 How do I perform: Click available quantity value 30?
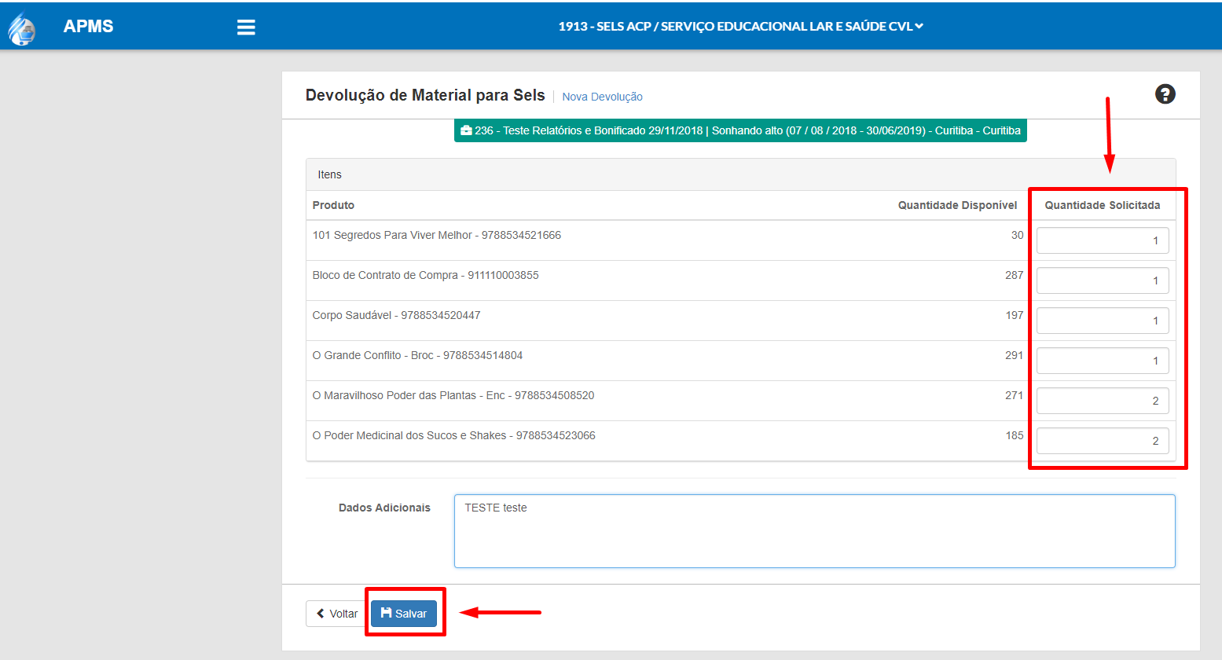coord(1018,235)
